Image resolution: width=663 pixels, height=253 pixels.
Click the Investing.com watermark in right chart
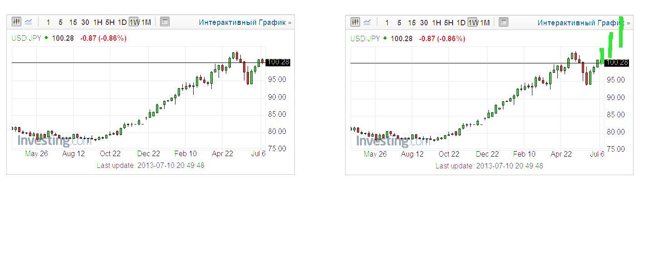393,141
